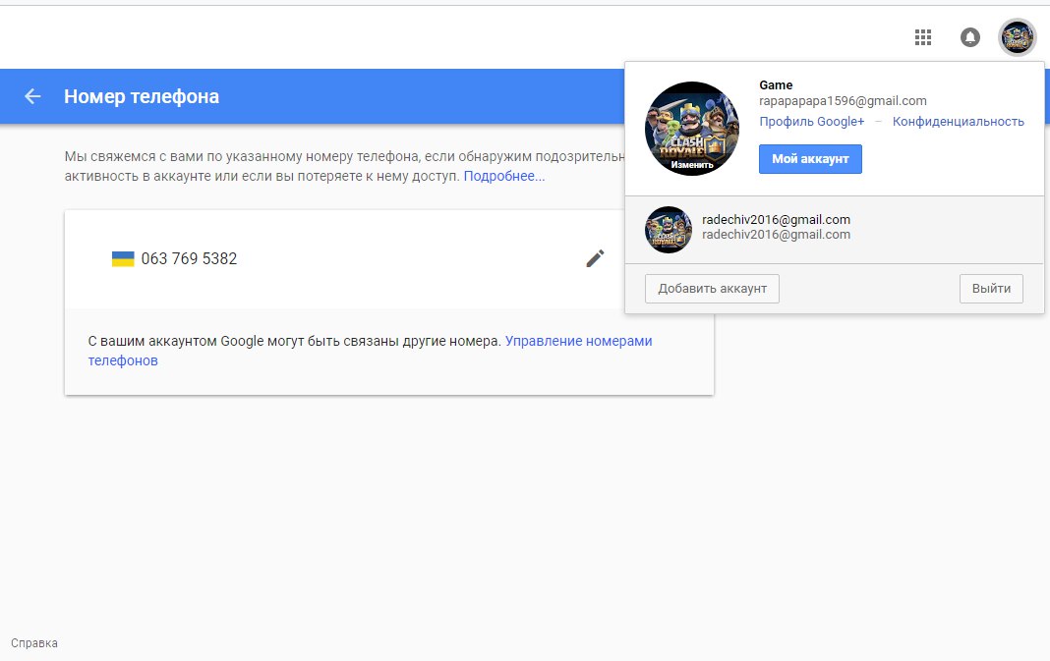The width and height of the screenshot is (1050, 661).
Task: Sign out with the Выйти button
Action: pyautogui.click(x=991, y=289)
